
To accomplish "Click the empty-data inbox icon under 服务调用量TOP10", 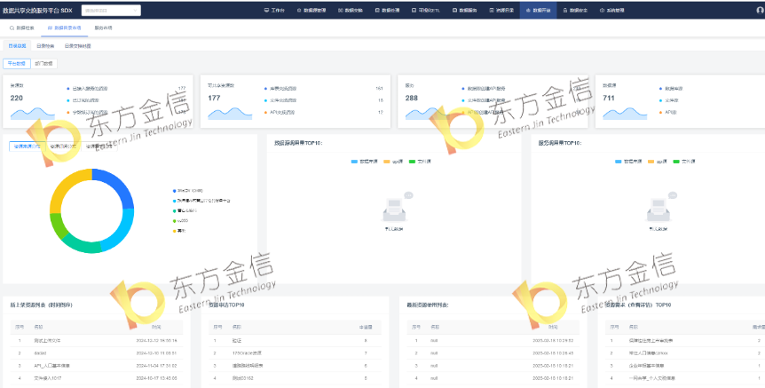I will tap(660, 209).
